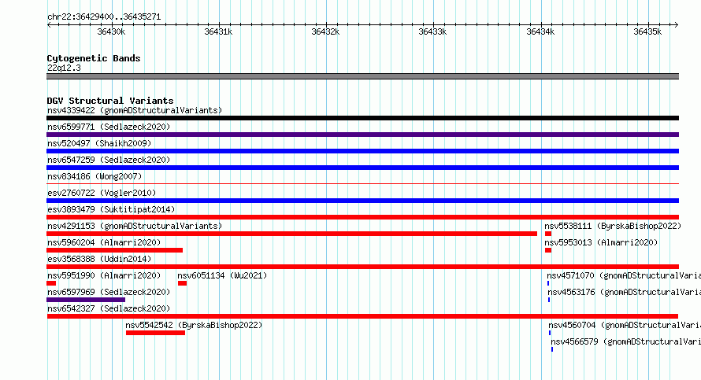This screenshot has height=380, width=701.
Task: Click the nsv4339422 gnomAD variant label
Action: (135, 110)
